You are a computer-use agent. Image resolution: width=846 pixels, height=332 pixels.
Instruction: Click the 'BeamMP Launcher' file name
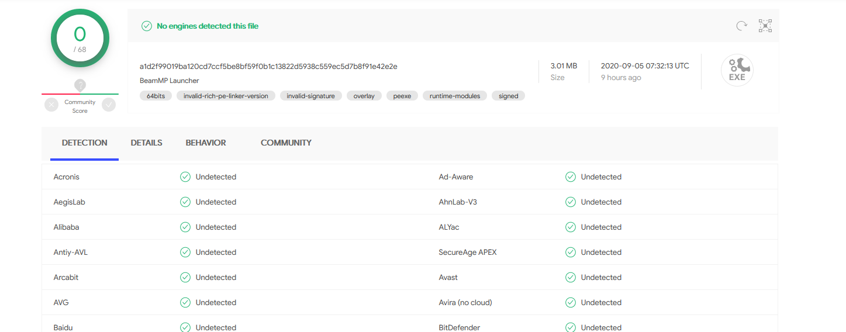pyautogui.click(x=170, y=81)
